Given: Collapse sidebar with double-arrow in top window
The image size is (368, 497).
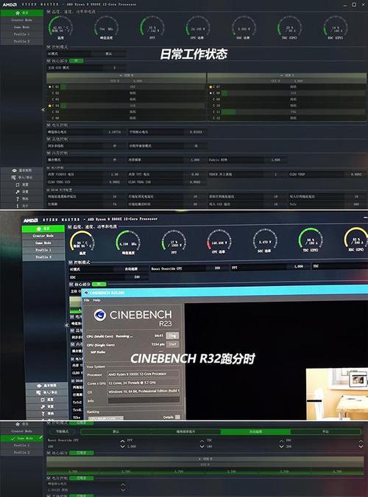Looking at the screenshot, I should pyautogui.click(x=43, y=110).
